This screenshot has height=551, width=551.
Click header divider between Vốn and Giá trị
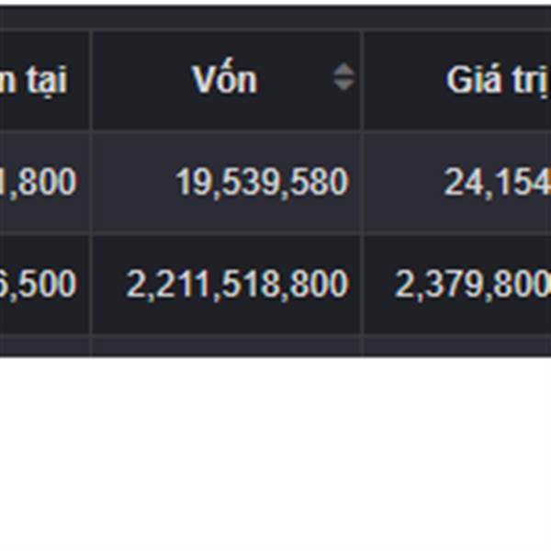(362, 80)
